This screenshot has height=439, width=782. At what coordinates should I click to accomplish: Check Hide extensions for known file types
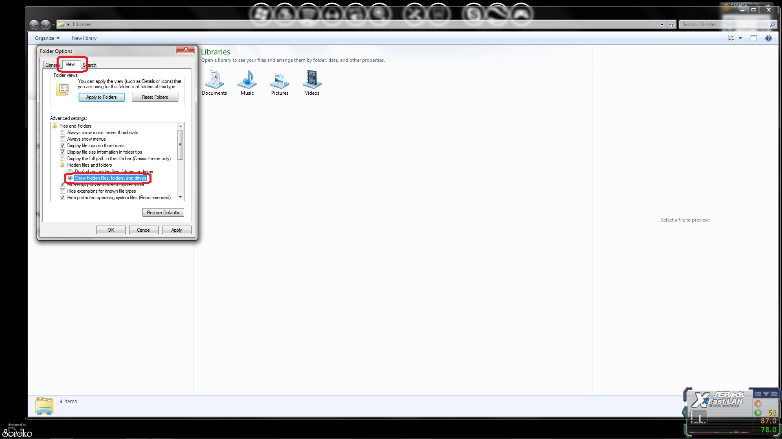pyautogui.click(x=63, y=191)
